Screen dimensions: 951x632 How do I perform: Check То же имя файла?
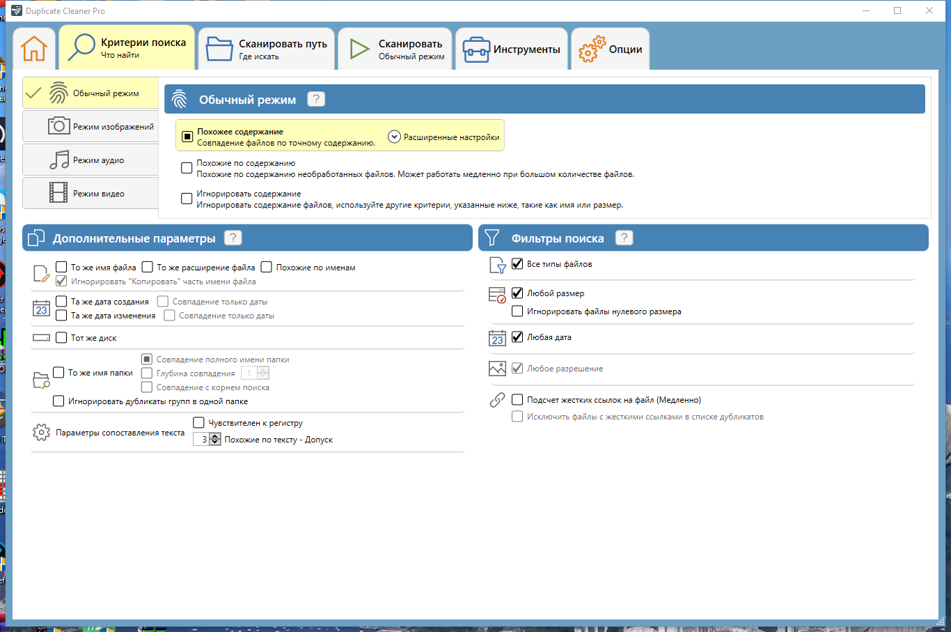(x=61, y=267)
